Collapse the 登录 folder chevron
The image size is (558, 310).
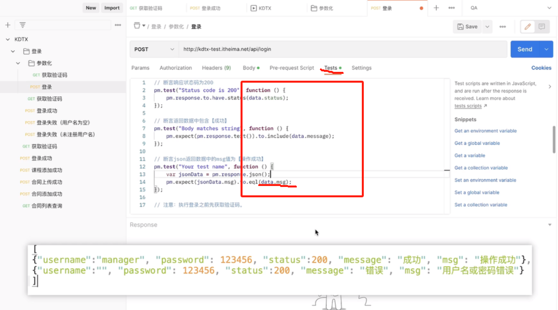click(13, 52)
